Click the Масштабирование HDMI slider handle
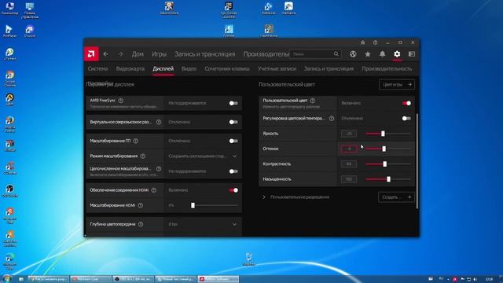Viewport: 503px width, 283px height. 193,205
